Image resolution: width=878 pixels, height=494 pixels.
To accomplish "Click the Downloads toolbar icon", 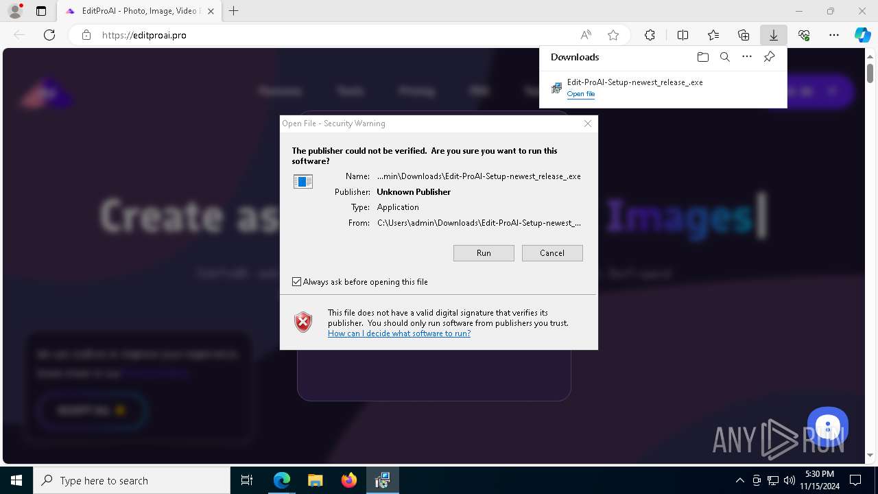I will coord(773,35).
